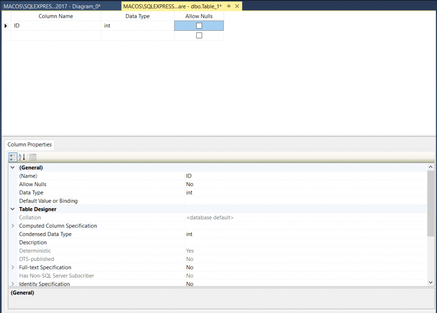Expand Identity Specification property

pyautogui.click(x=12, y=284)
